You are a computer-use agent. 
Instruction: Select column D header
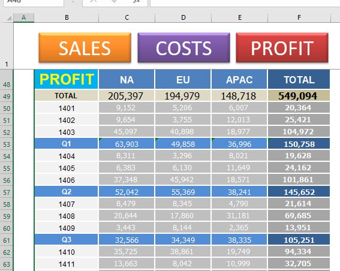[x=183, y=17]
